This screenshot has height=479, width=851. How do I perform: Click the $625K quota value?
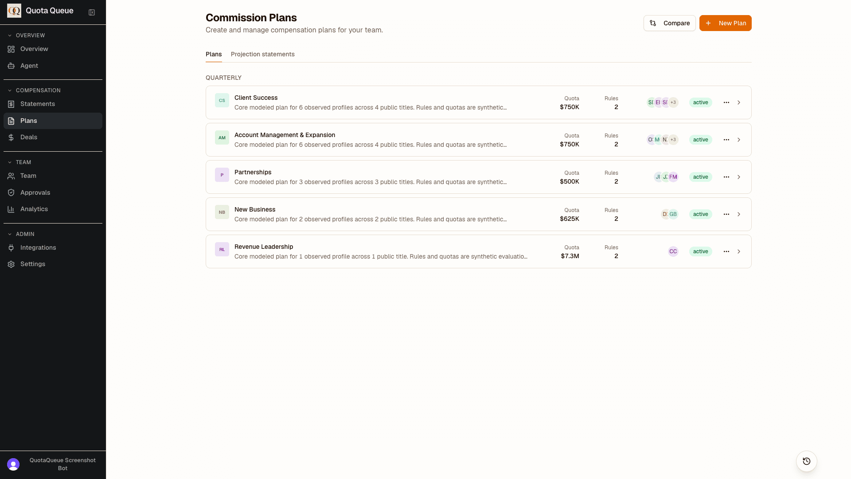(x=570, y=219)
